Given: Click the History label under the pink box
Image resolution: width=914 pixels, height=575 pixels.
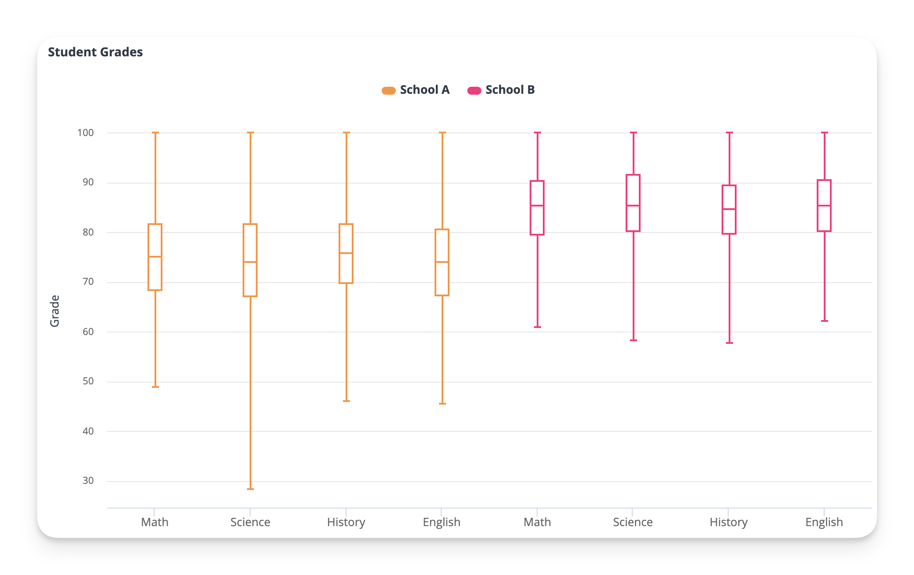Looking at the screenshot, I should click(729, 522).
